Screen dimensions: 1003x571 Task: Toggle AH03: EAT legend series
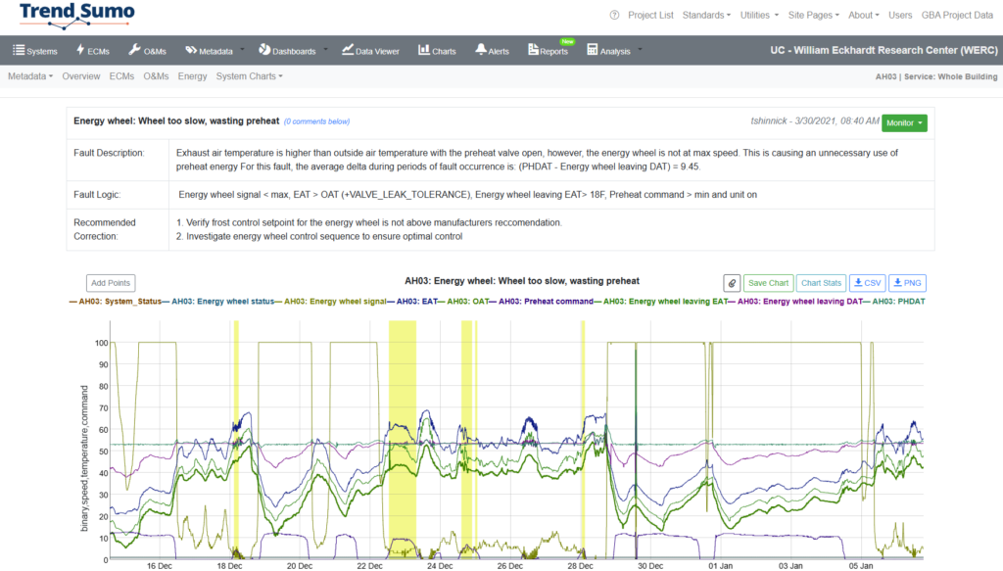point(412,301)
